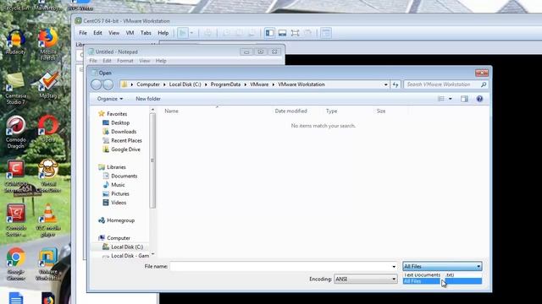
Task: Open the Mp3tag desktop icon
Action: [48, 85]
